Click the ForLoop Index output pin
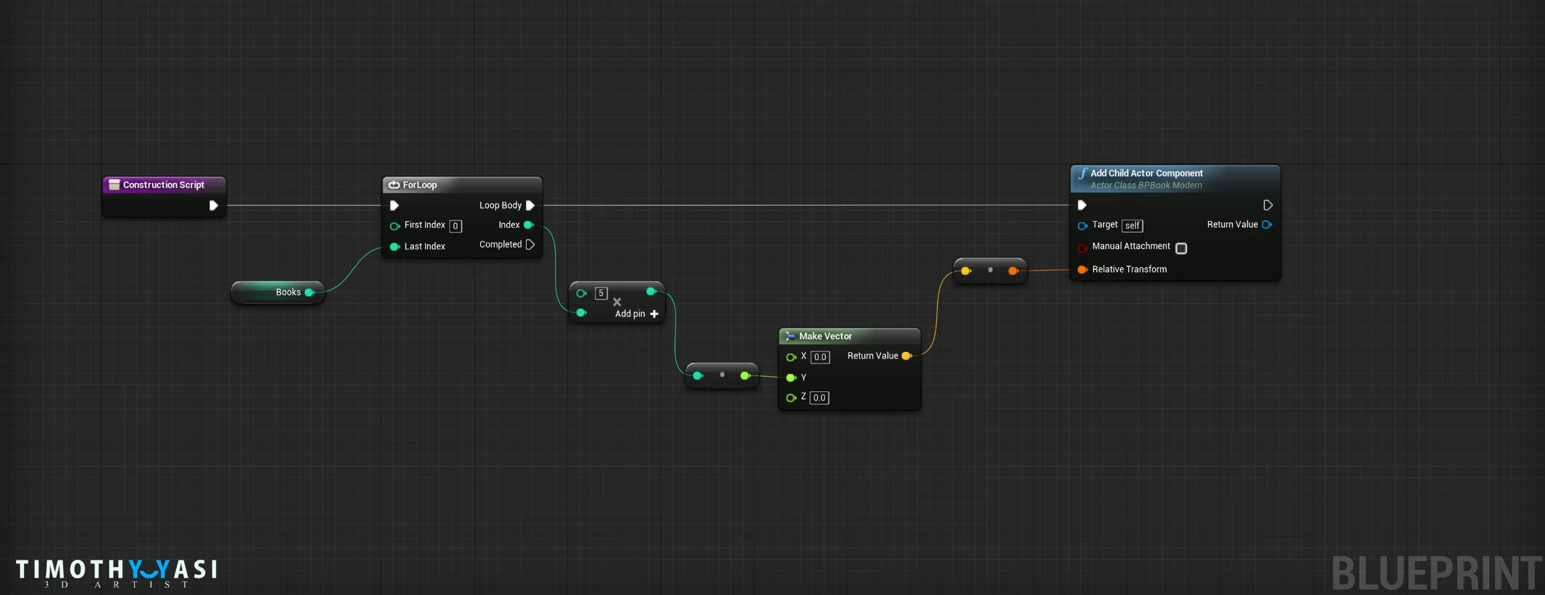This screenshot has height=595, width=1545. pyautogui.click(x=529, y=225)
